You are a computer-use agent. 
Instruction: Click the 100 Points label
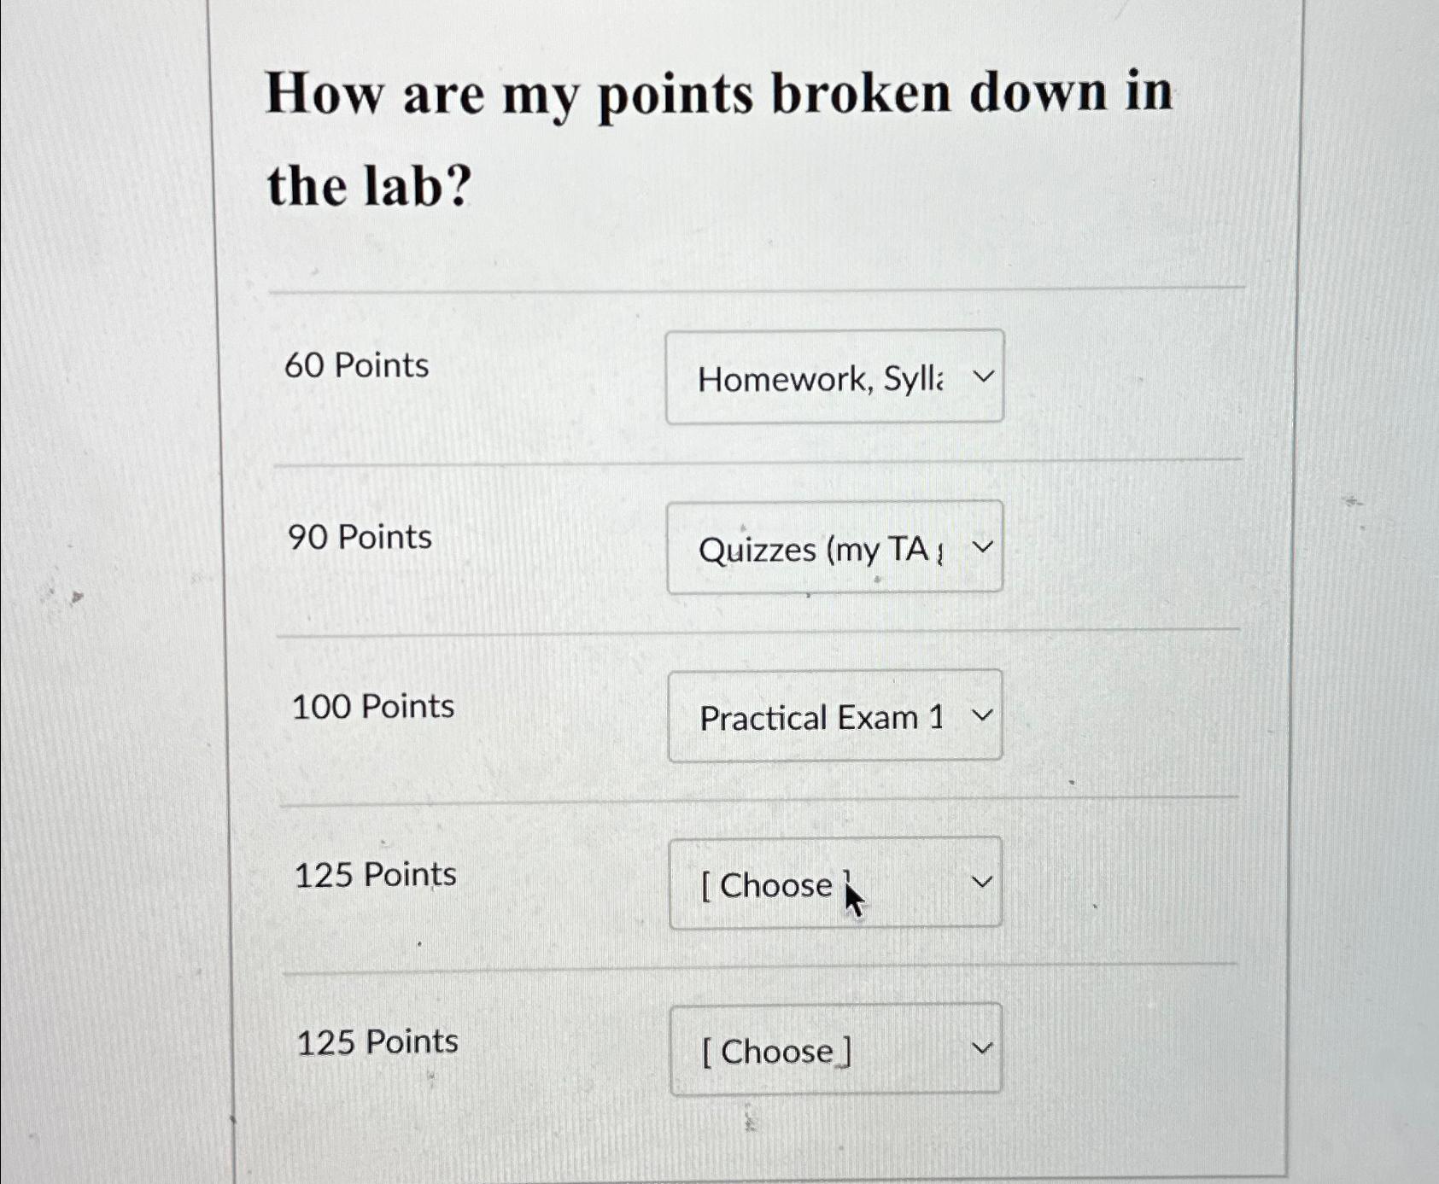pos(373,706)
